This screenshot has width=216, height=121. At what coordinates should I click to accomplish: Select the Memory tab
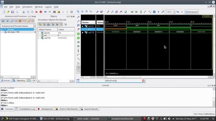point(19,81)
